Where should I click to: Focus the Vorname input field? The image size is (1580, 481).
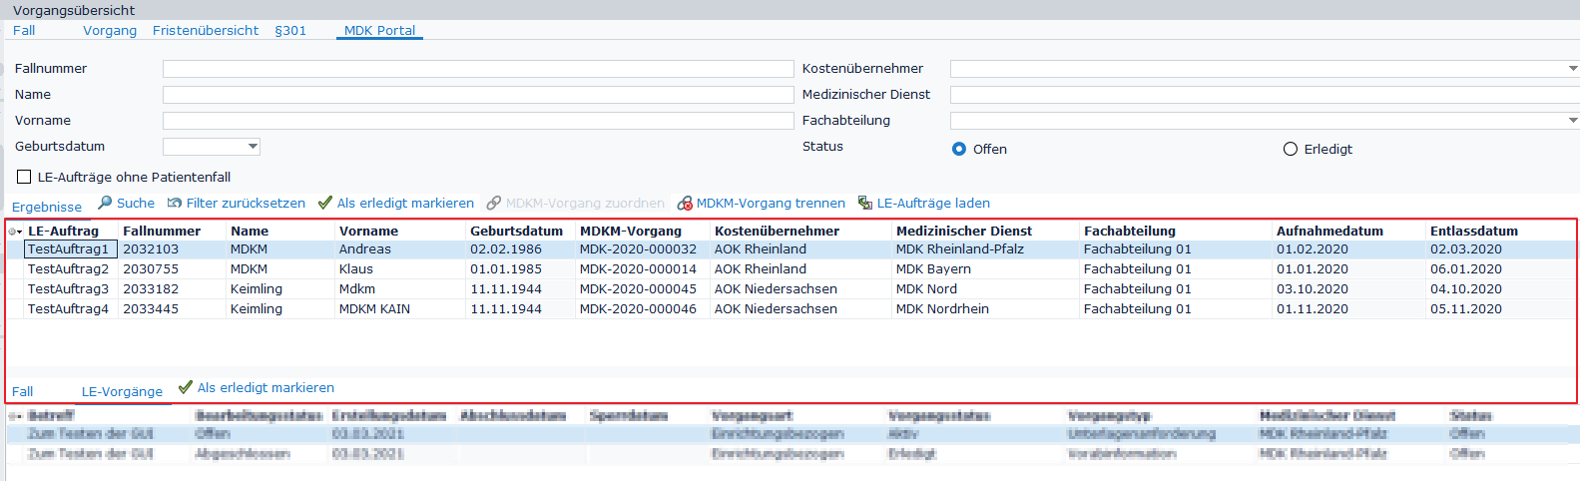(x=478, y=121)
